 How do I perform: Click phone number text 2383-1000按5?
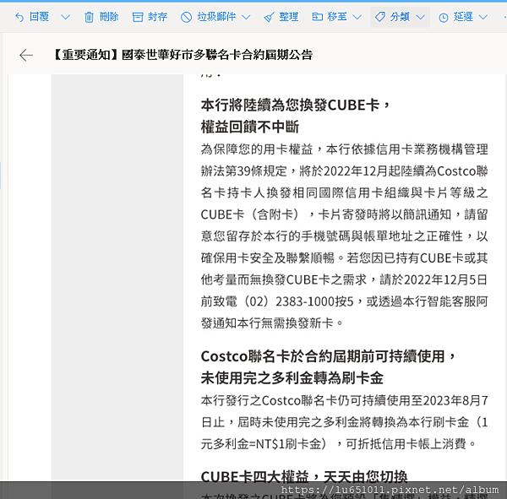[x=314, y=301]
